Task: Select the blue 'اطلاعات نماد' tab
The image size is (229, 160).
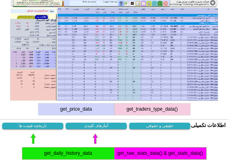Action: [41, 17]
